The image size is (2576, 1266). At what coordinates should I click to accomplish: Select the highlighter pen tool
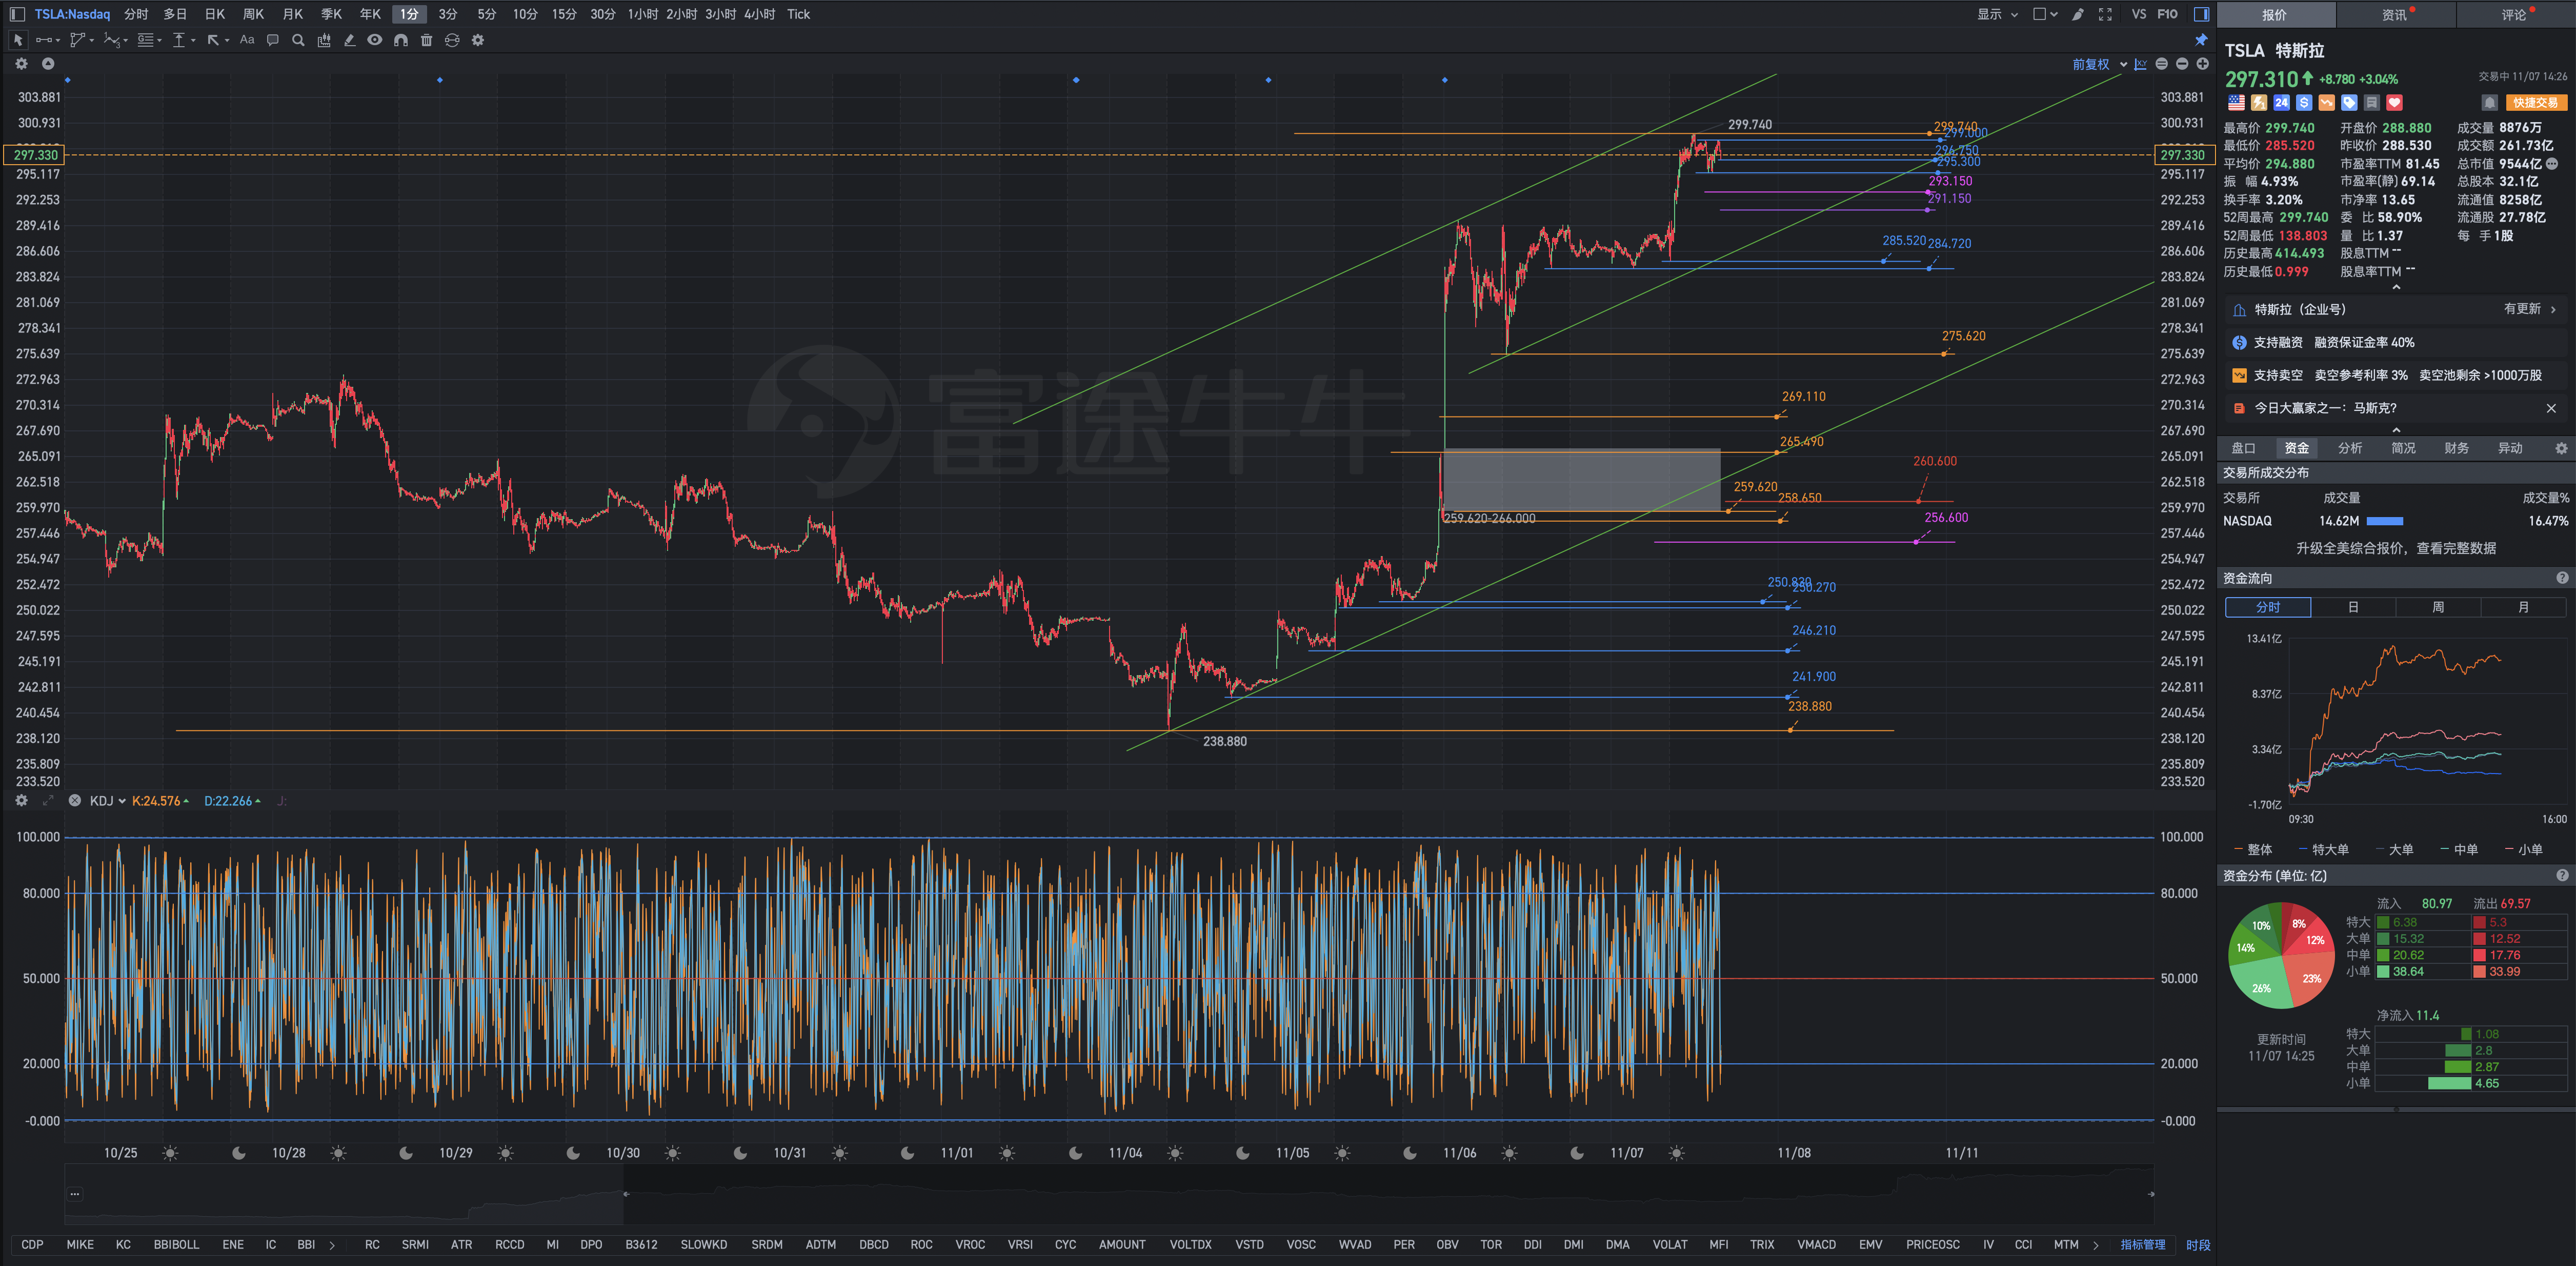coord(349,40)
